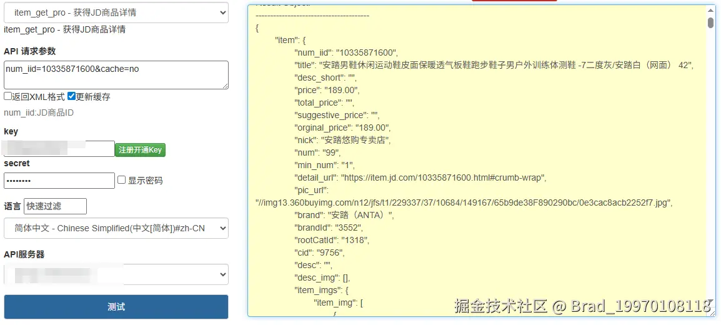Click the "total_price" line

coord(324,102)
